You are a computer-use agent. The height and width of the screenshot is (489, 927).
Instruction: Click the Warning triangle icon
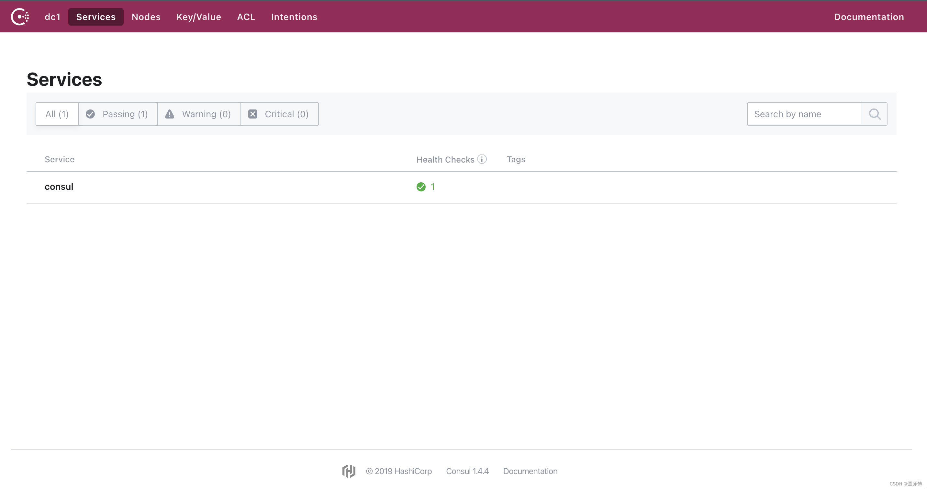(x=170, y=114)
